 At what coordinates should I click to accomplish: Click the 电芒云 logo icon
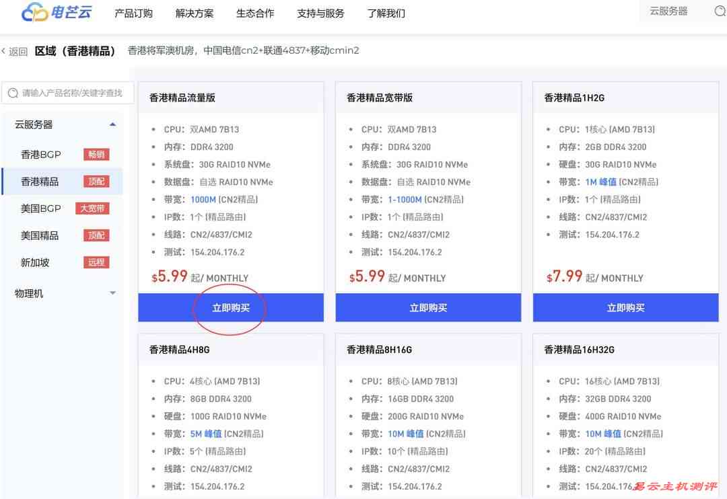[34, 13]
